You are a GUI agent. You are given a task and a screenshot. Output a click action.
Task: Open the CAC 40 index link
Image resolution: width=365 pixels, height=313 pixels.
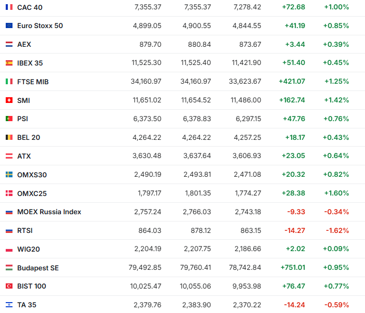pos(30,7)
